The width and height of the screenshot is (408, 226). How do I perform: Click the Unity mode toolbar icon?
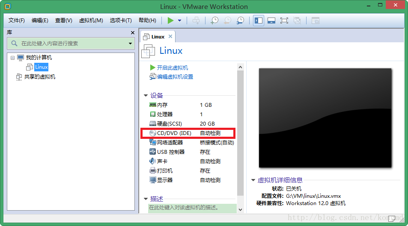[x=297, y=21]
